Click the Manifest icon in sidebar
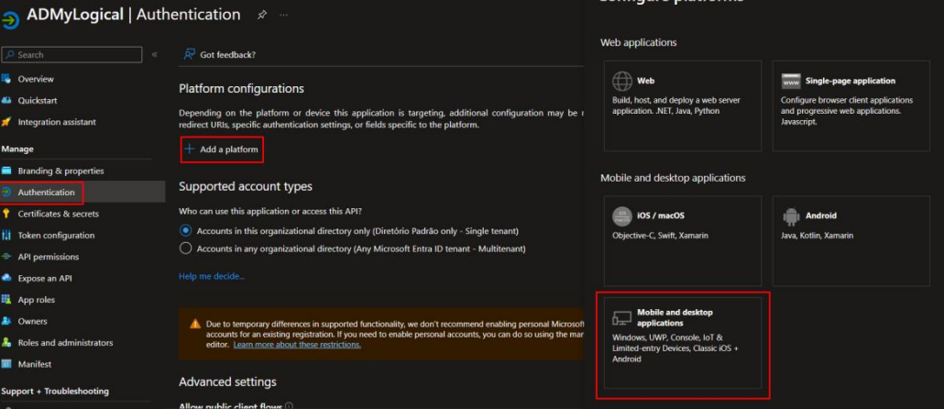The height and width of the screenshot is (409, 944). point(6,364)
